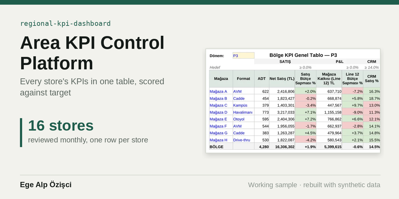Click the CRM Satış % column header
Screen dimensions: 399x199
pyautogui.click(x=372, y=79)
